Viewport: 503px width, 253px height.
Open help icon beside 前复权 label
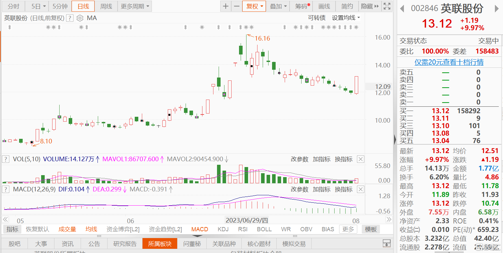pyautogui.click(x=69, y=18)
